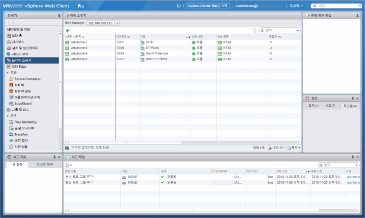Switch to the 새로 만... alarms tab
Viewport: 365px width, 218px height.
[332, 106]
